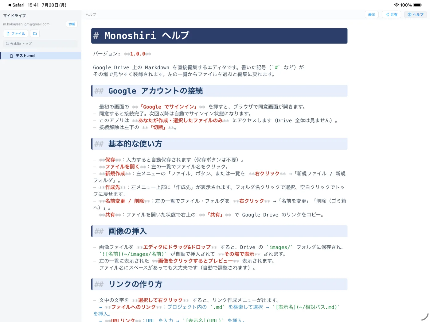Click the date 7月20日(月) in the status bar
The image size is (430, 322).
pyautogui.click(x=54, y=5)
